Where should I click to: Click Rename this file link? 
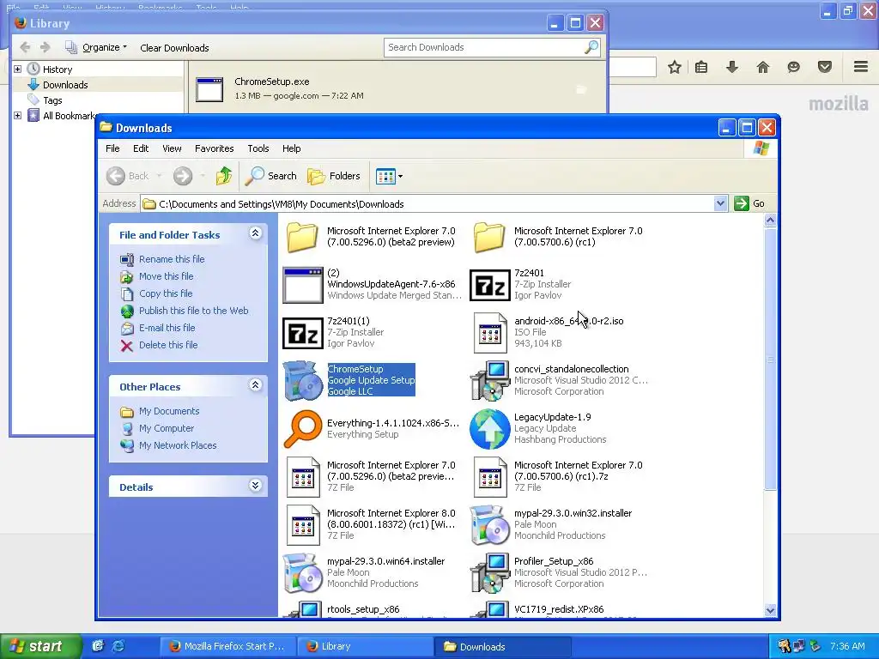pos(172,259)
